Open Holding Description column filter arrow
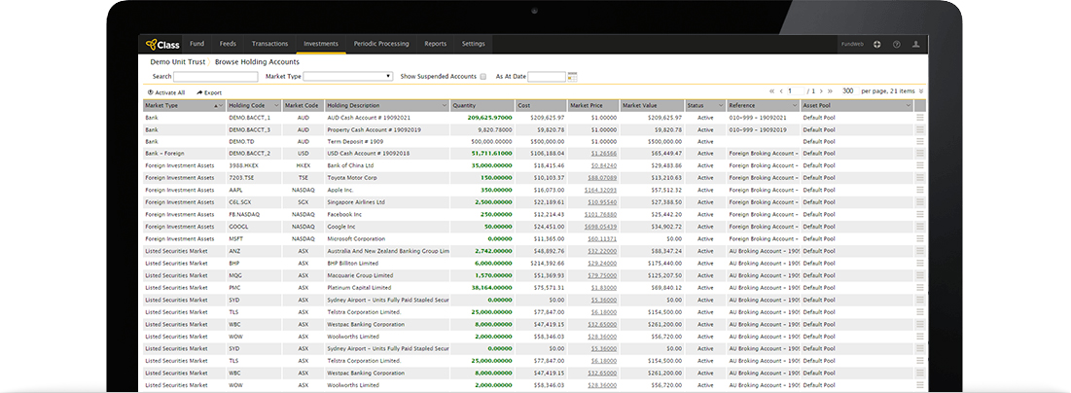 click(444, 105)
